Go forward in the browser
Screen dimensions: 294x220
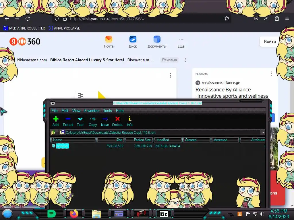coord(17,19)
